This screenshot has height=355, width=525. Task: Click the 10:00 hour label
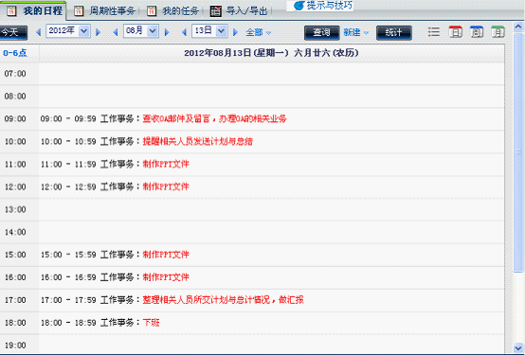tap(15, 142)
